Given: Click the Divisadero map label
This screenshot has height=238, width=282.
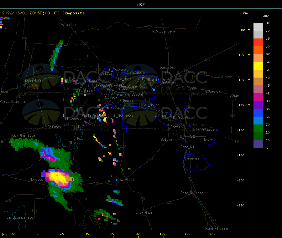Looking at the screenshot, I should [68, 25].
